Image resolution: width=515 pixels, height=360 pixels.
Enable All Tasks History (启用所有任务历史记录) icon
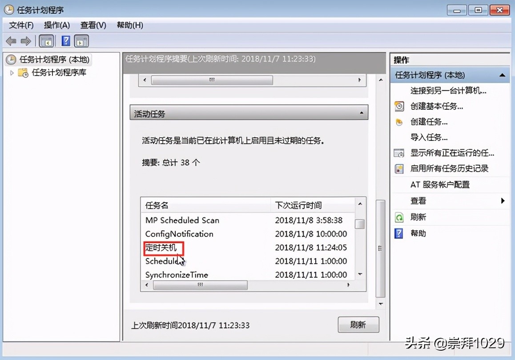[x=398, y=168]
